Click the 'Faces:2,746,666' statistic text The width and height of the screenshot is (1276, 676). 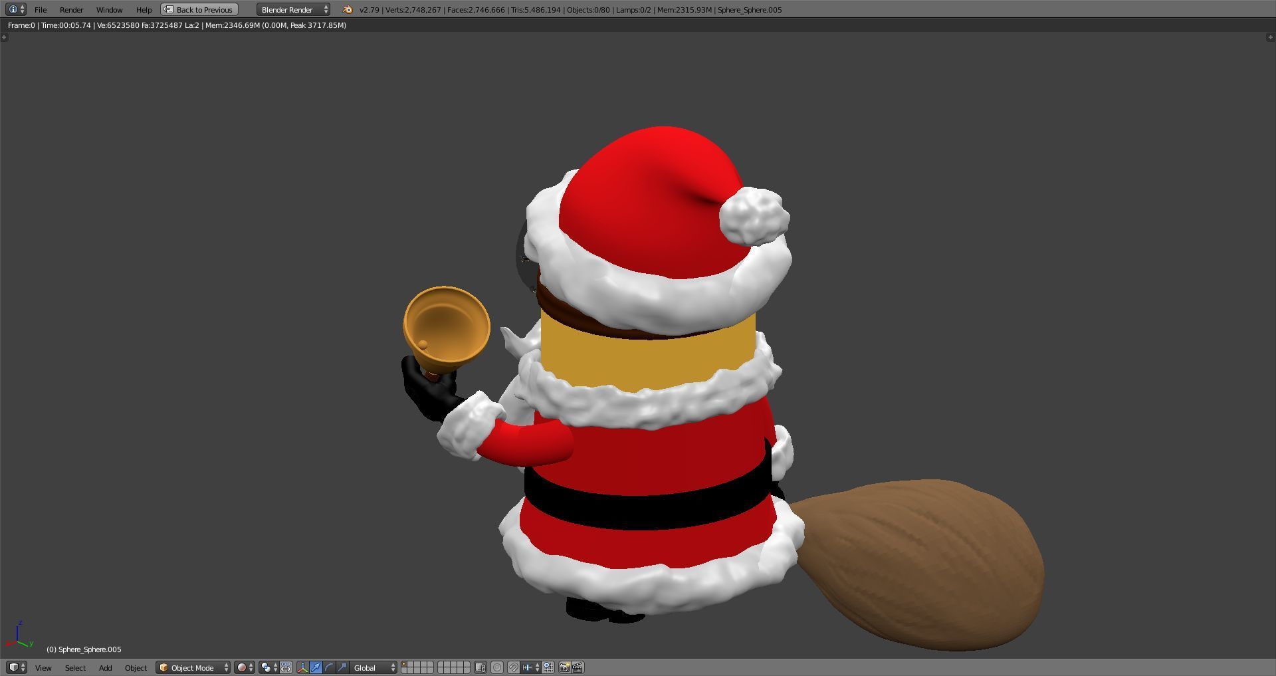(476, 10)
